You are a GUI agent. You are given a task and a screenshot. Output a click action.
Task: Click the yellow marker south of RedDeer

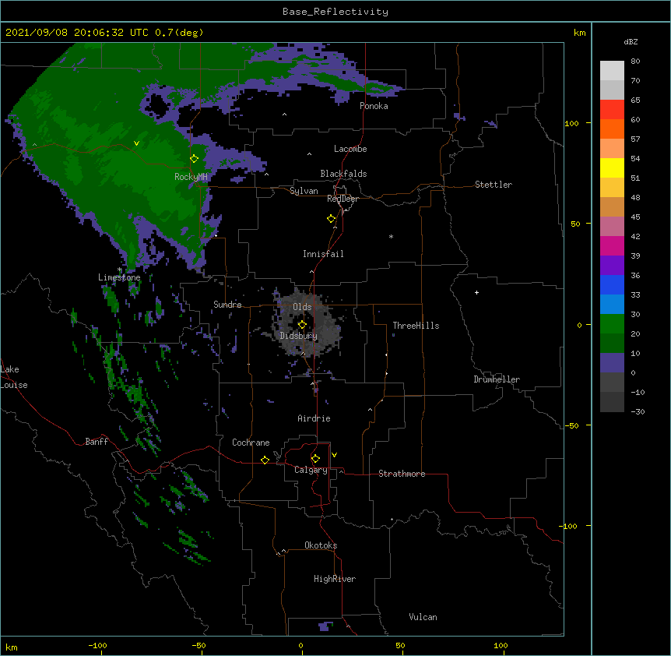(332, 218)
